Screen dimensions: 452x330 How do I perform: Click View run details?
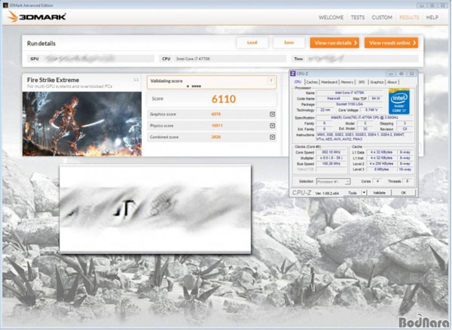coord(334,43)
